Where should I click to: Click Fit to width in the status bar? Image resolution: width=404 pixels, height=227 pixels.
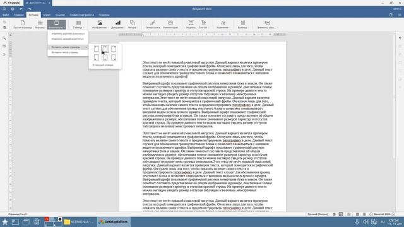(x=364, y=214)
